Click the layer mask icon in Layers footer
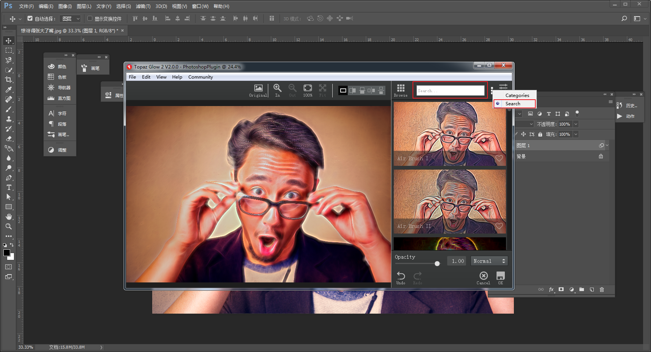 tap(561, 289)
